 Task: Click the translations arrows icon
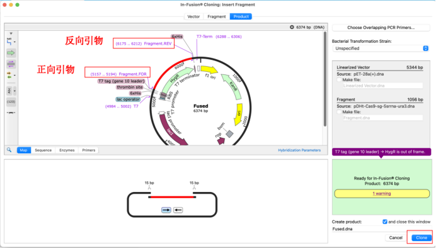click(9, 75)
